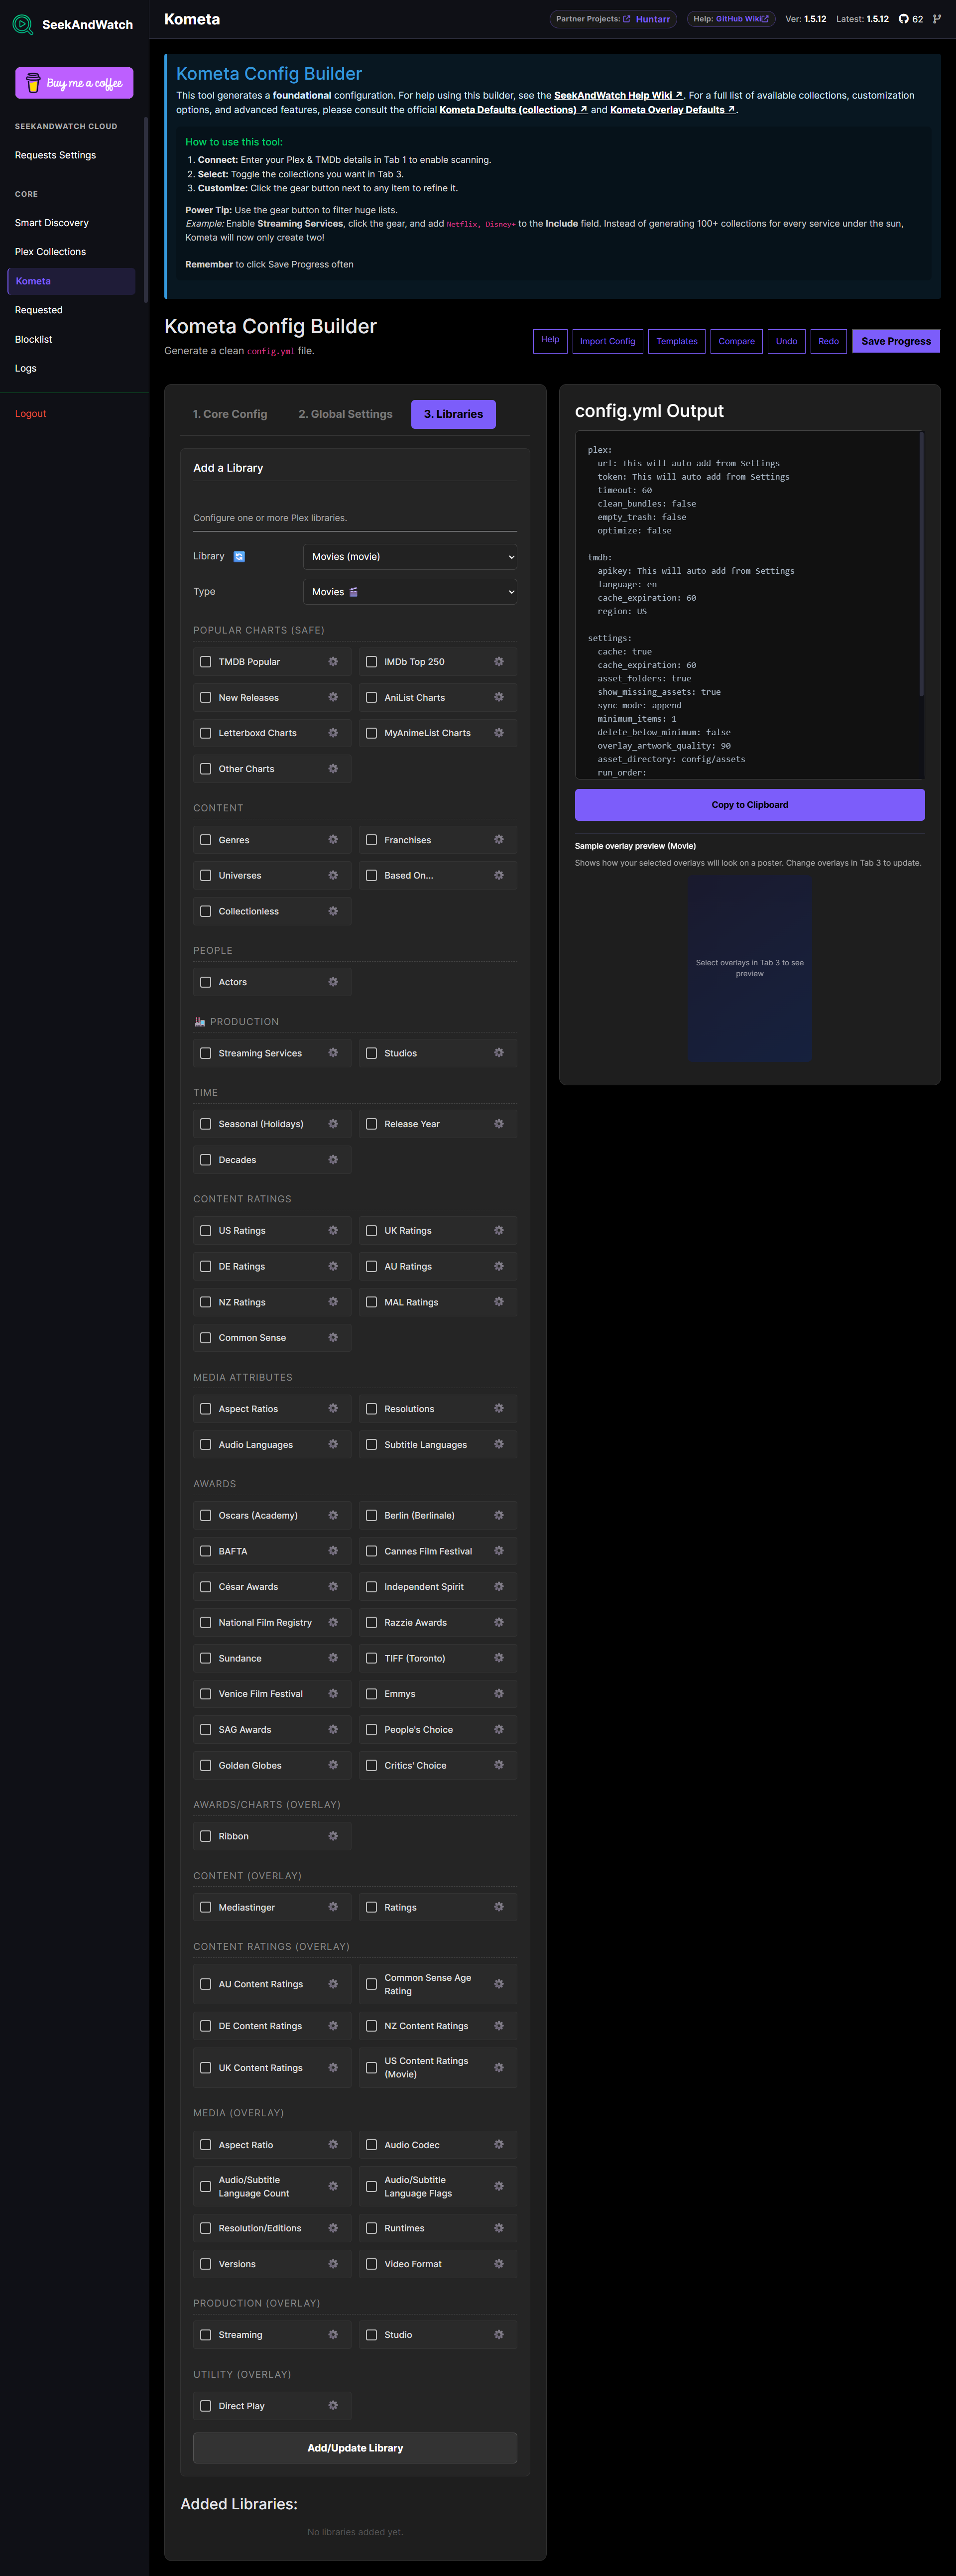Go to Plex Collections in sidebar
This screenshot has width=956, height=2576.
pyautogui.click(x=50, y=252)
